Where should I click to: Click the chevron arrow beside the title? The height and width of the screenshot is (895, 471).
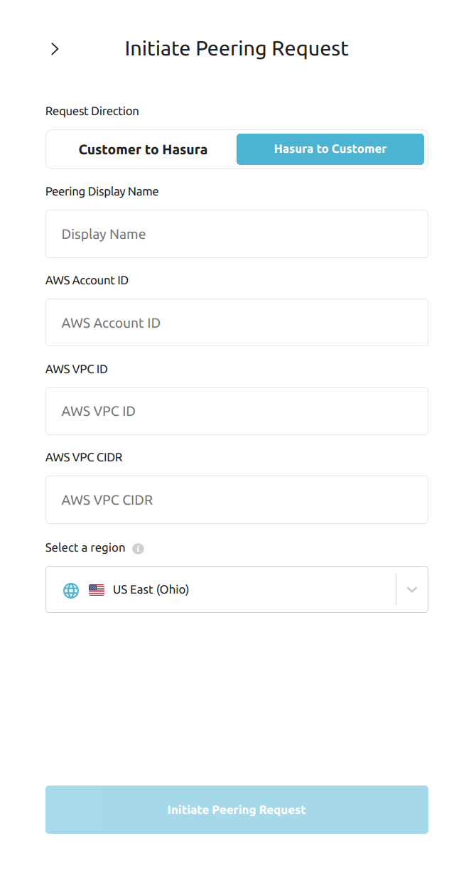[x=55, y=49]
